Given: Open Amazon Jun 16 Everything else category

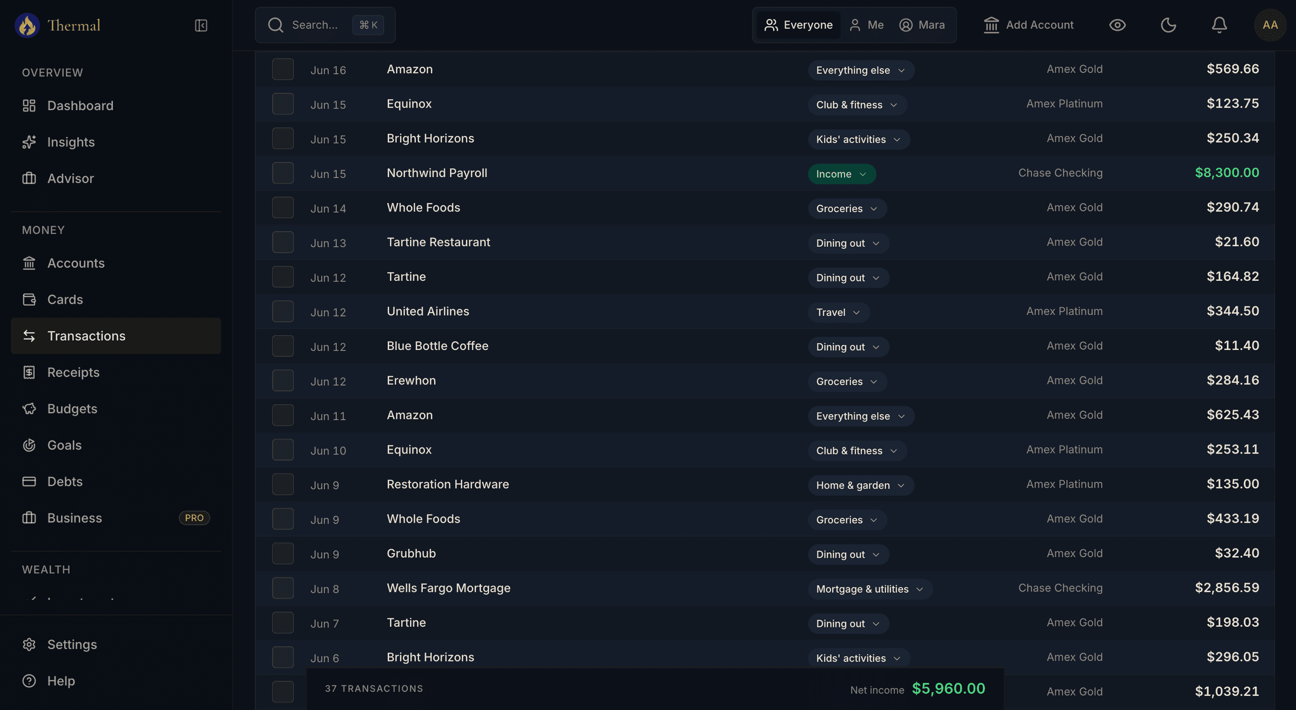Looking at the screenshot, I should point(861,70).
